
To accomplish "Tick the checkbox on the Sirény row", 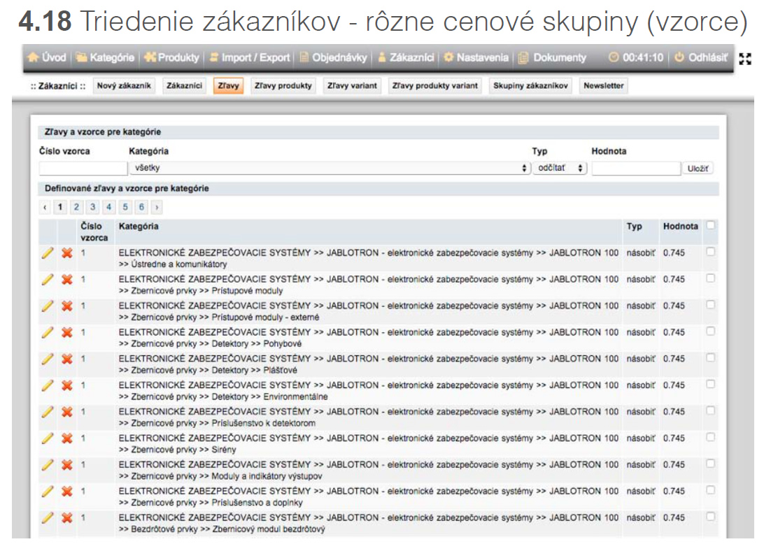I will [x=711, y=438].
